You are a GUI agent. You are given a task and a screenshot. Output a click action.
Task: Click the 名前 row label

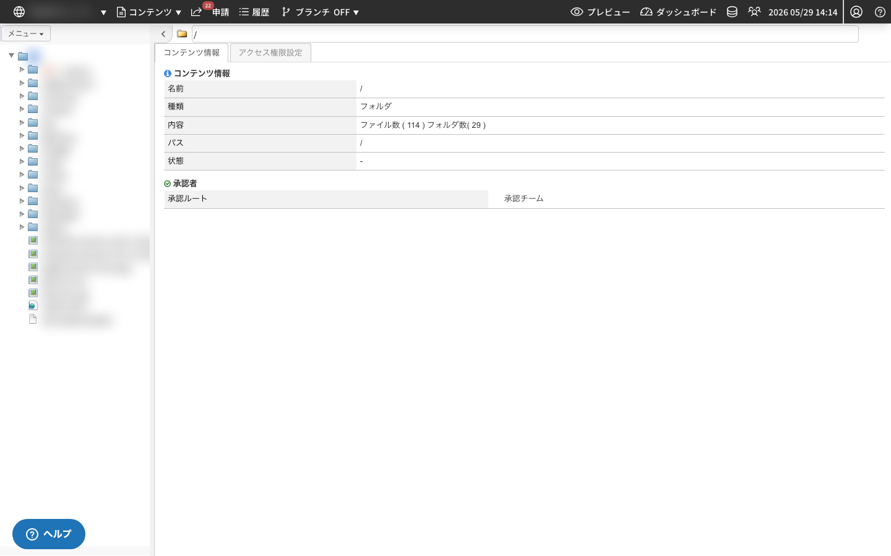click(x=176, y=89)
